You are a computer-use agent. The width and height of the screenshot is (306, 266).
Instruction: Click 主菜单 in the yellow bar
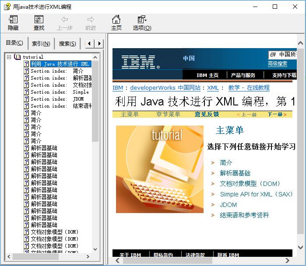(130, 114)
